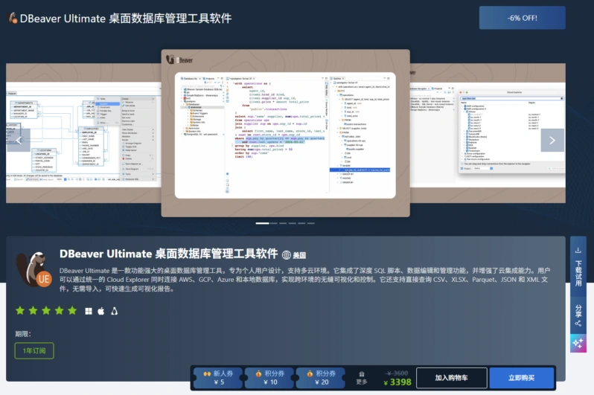Claim the 新人券 ¥5 coupon
This screenshot has height=395, width=594.
(218, 378)
